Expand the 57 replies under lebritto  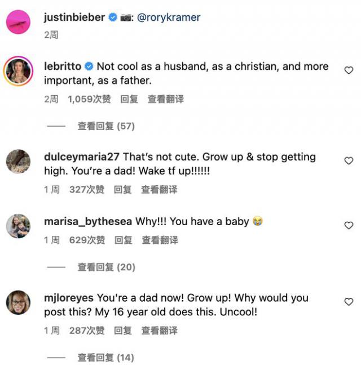[106, 126]
